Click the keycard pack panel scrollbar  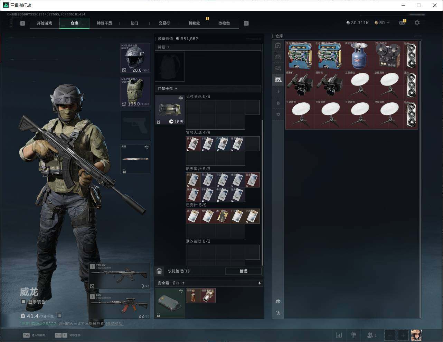tap(263, 193)
